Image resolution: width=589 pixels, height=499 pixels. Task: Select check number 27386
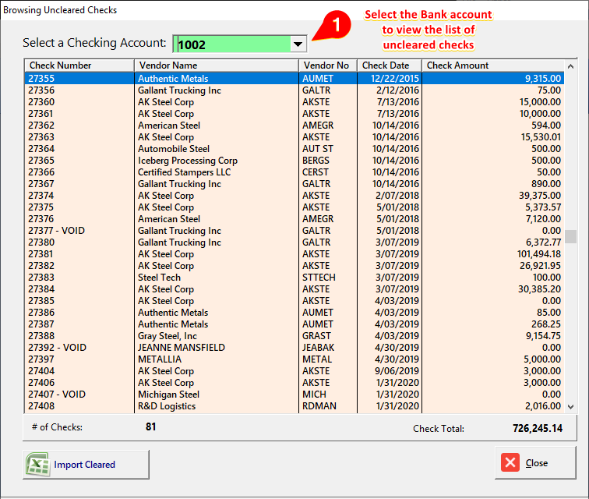coord(41,312)
